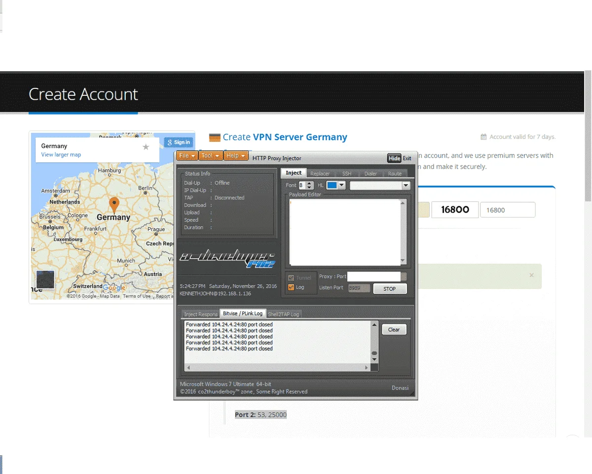Screen dimensions: 592x474
Task: Click the Font size value field
Action: pos(302,186)
